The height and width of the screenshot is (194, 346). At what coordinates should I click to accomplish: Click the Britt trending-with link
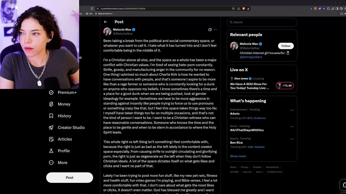(x=250, y=118)
